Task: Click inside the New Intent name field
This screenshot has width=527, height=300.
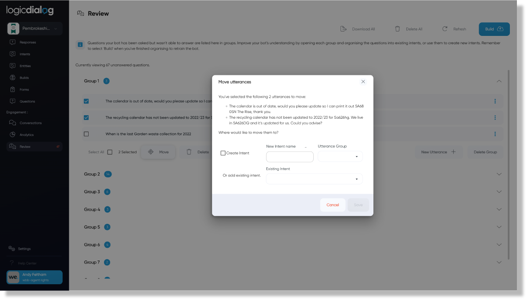Action: click(x=290, y=156)
